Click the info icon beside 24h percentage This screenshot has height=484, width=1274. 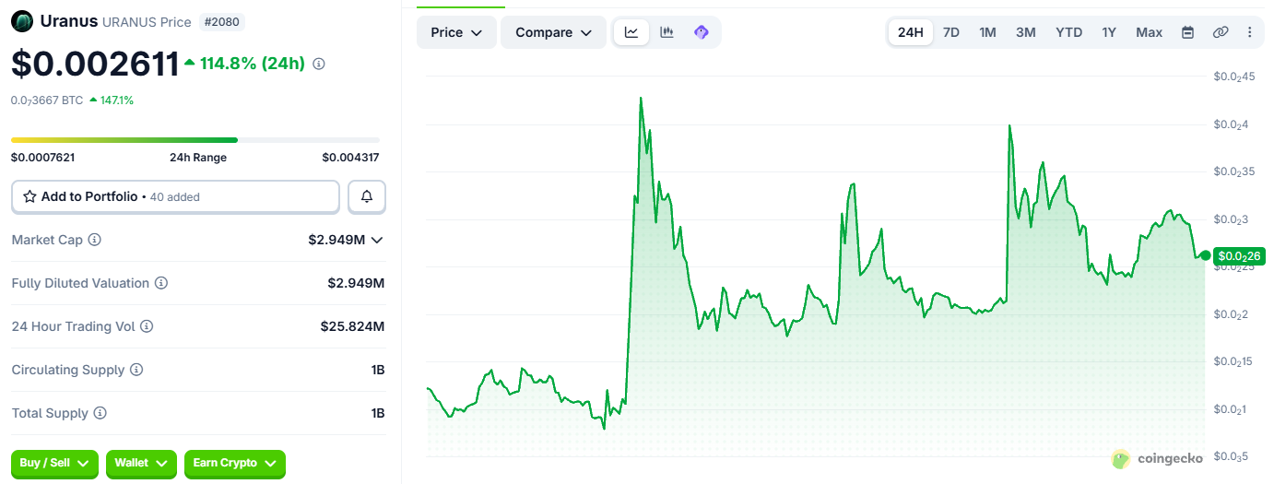(319, 64)
